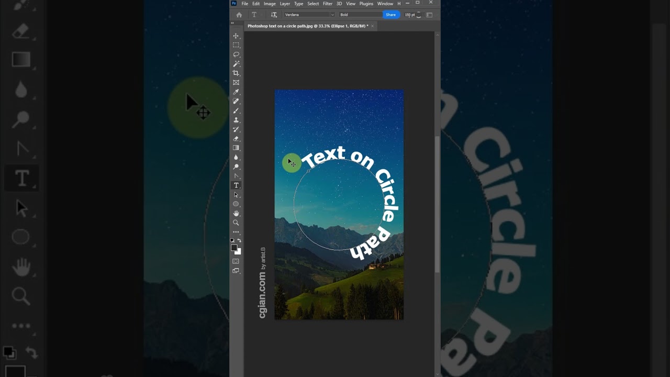Open the Window menu
The height and width of the screenshot is (377, 670).
click(385, 4)
